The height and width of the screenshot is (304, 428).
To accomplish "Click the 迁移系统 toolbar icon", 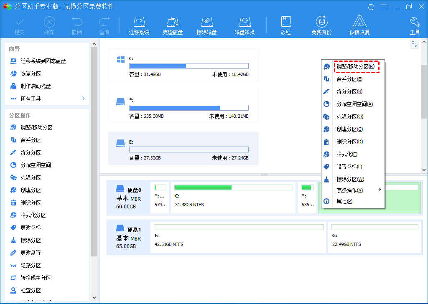I will [x=139, y=26].
